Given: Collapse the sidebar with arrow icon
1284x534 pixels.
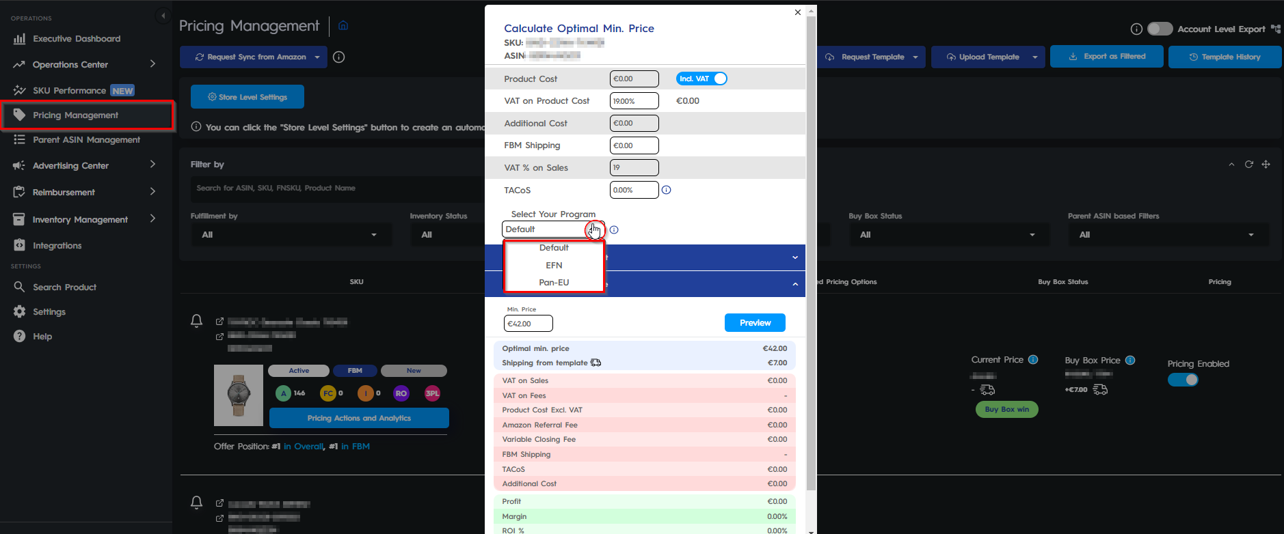Looking at the screenshot, I should [163, 16].
